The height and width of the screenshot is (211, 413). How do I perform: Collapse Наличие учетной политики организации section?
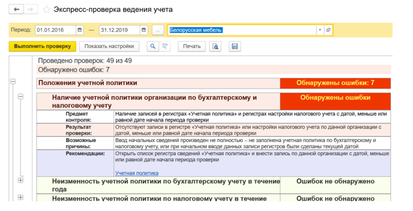click(20, 96)
